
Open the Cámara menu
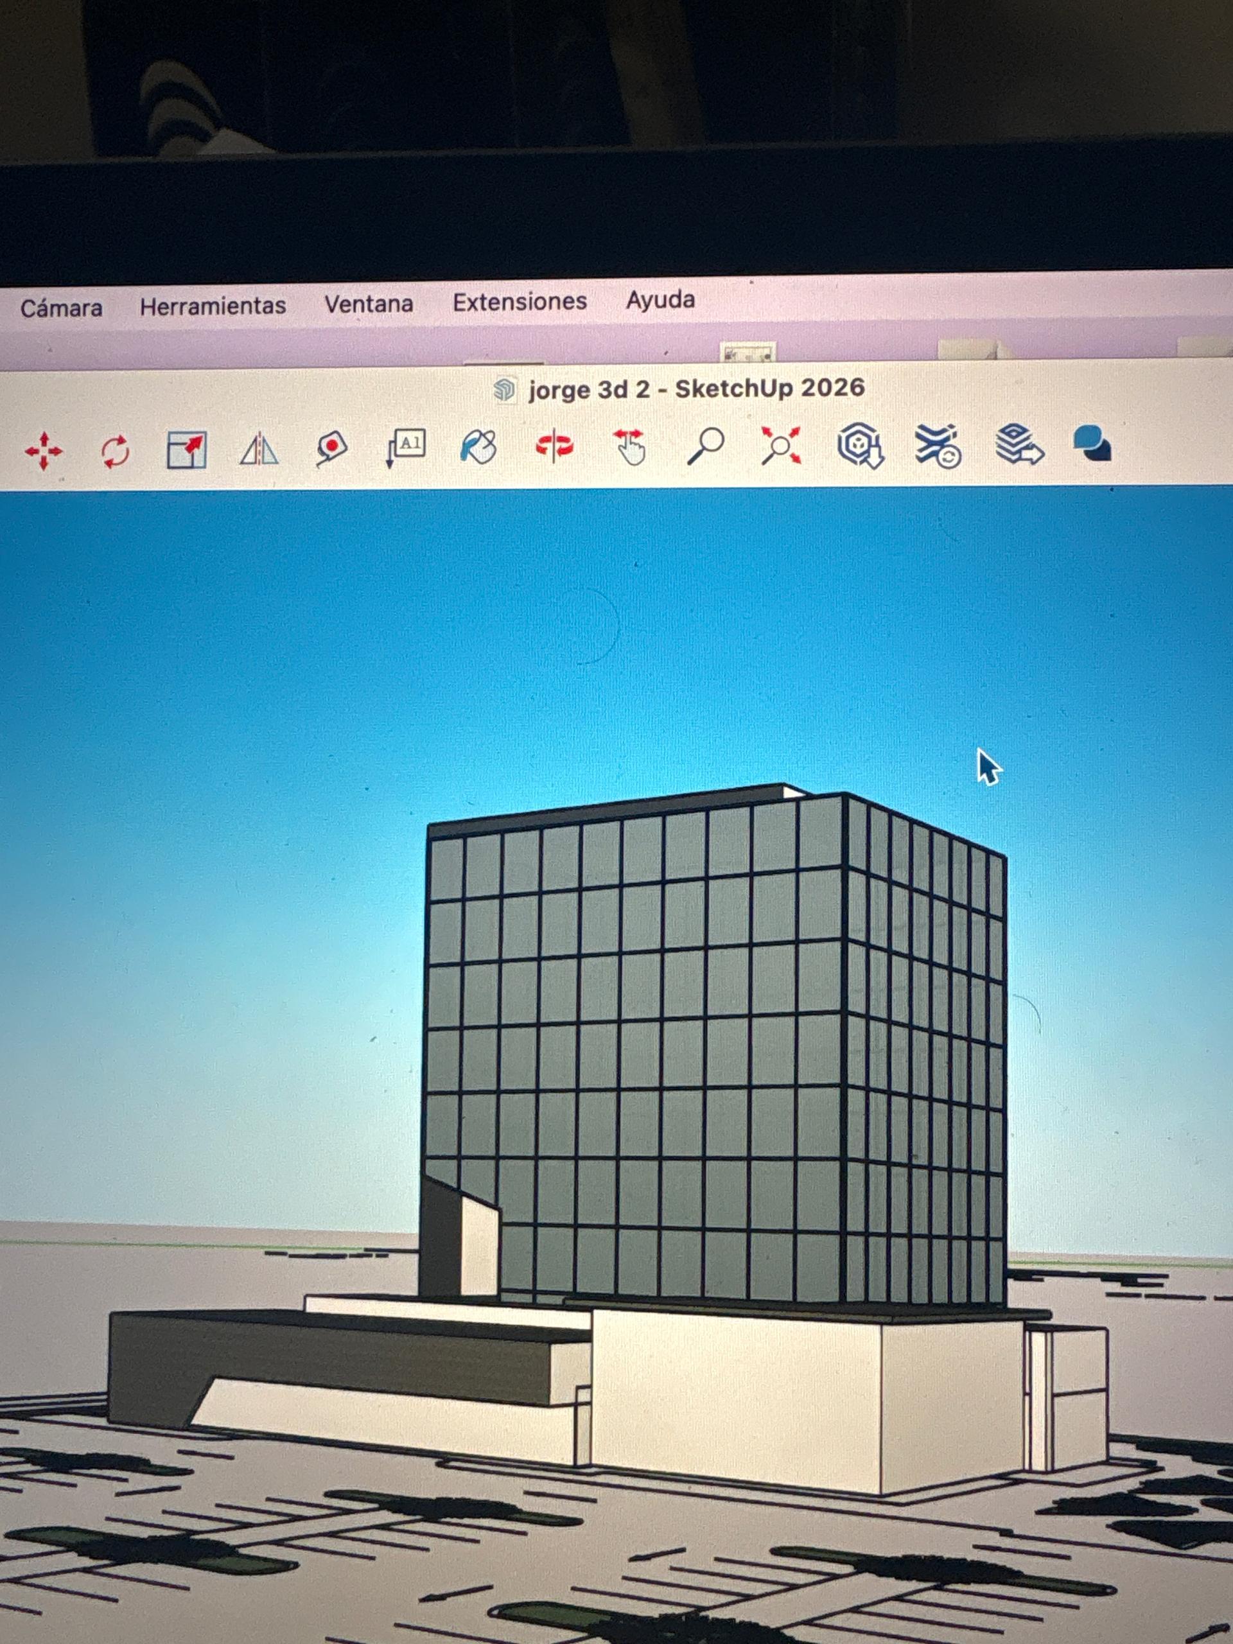pos(61,308)
